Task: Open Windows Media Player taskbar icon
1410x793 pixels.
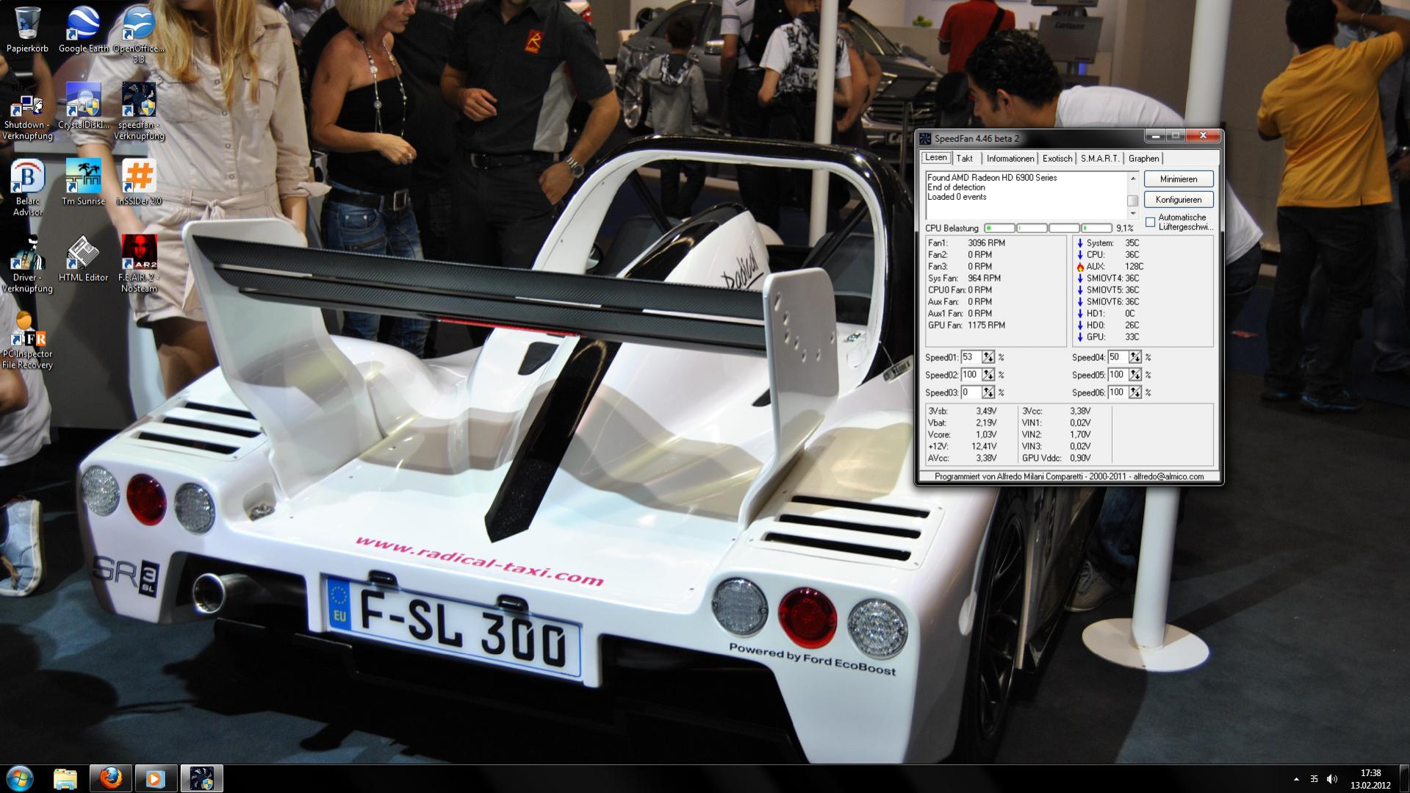Action: (155, 778)
